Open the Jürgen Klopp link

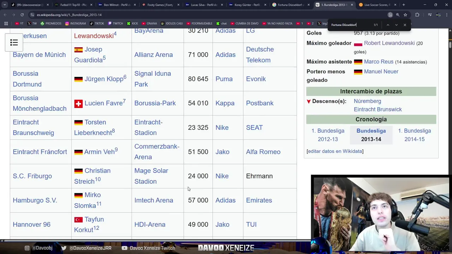pyautogui.click(x=104, y=79)
